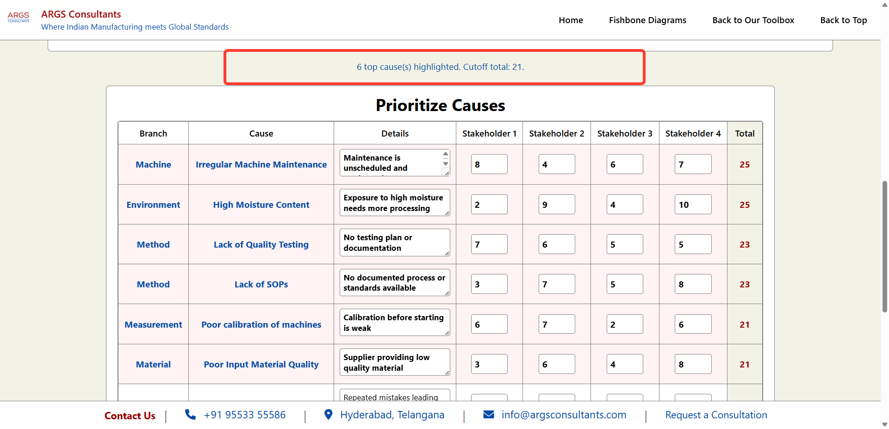Click Stakeholder 4 score for Lack of Quality Testing
889x429 pixels.
(693, 244)
